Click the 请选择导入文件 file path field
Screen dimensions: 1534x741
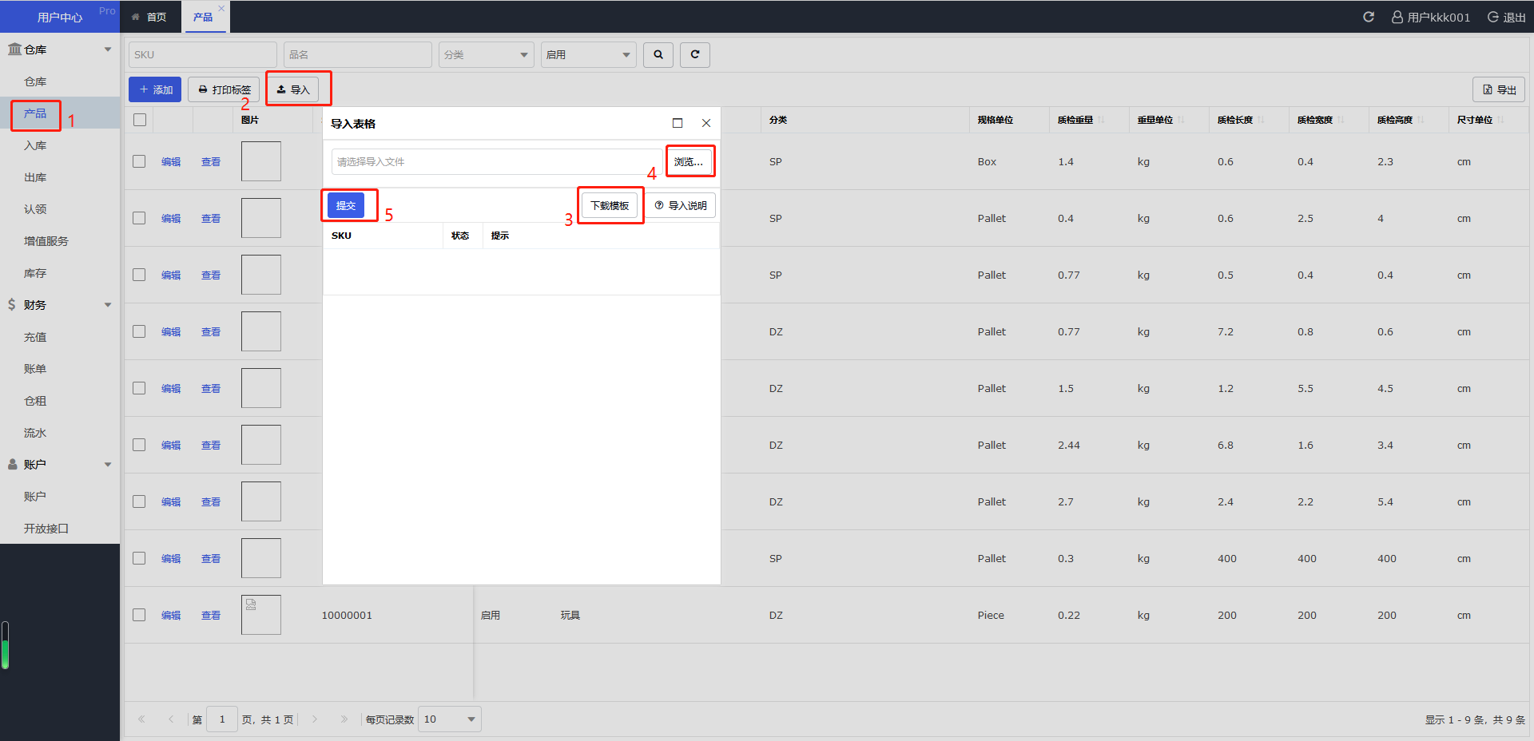[x=498, y=161]
